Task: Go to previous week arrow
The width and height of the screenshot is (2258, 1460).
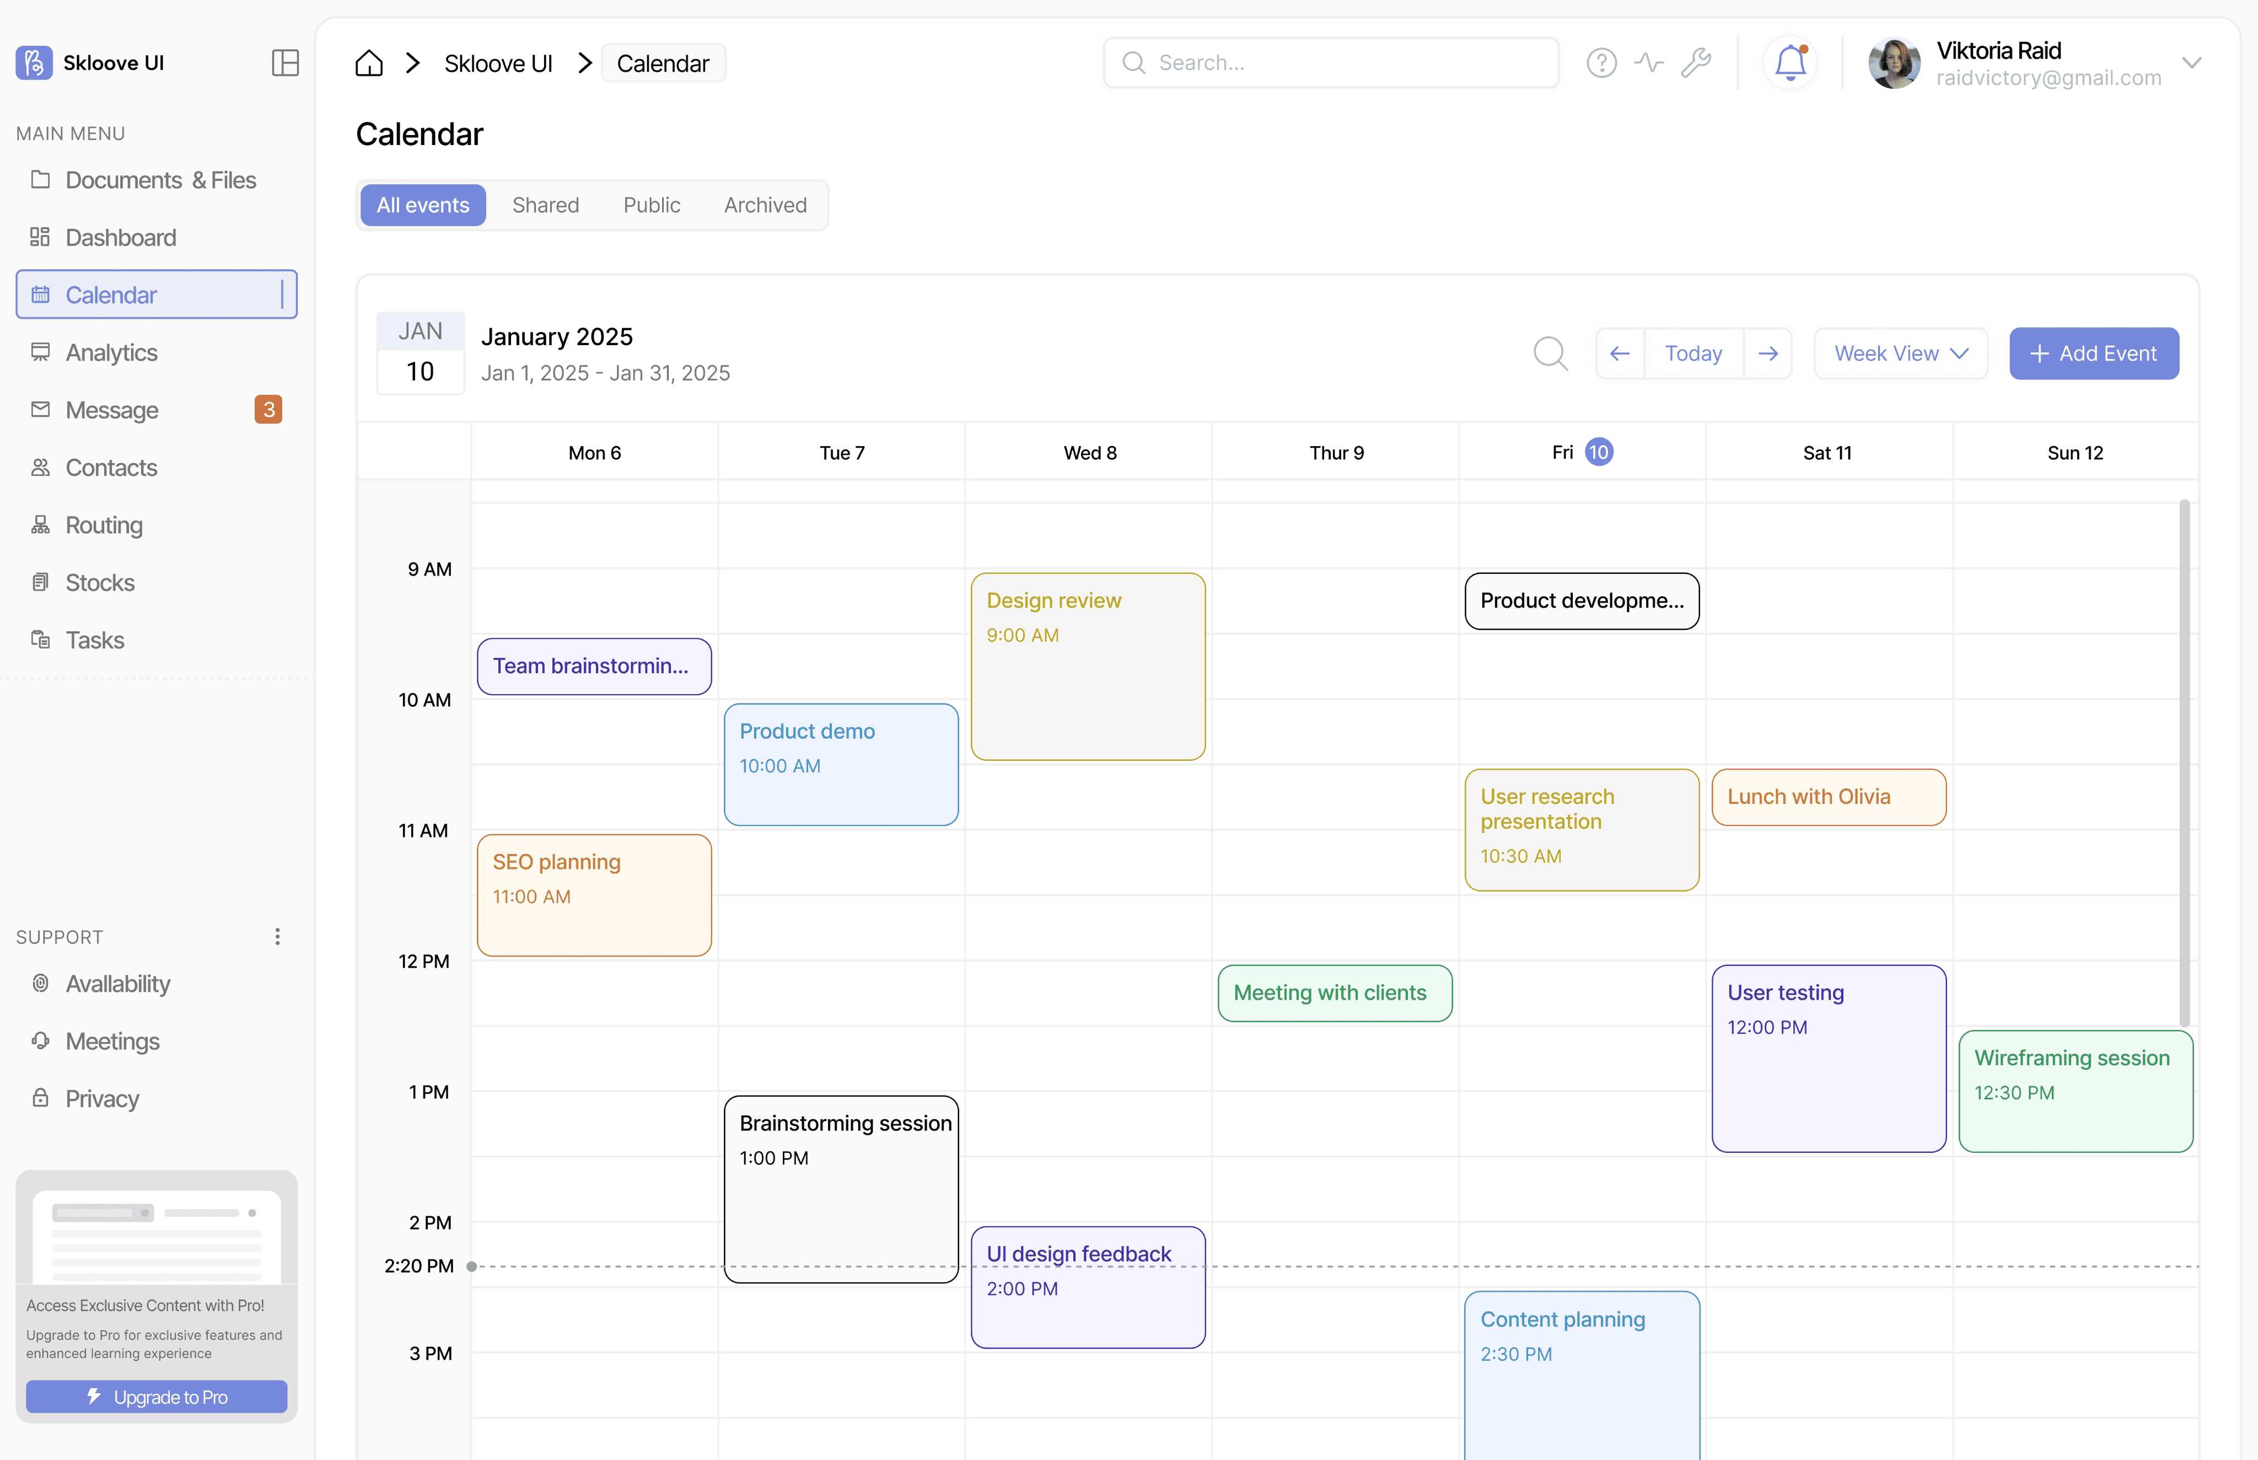Action: (1619, 353)
